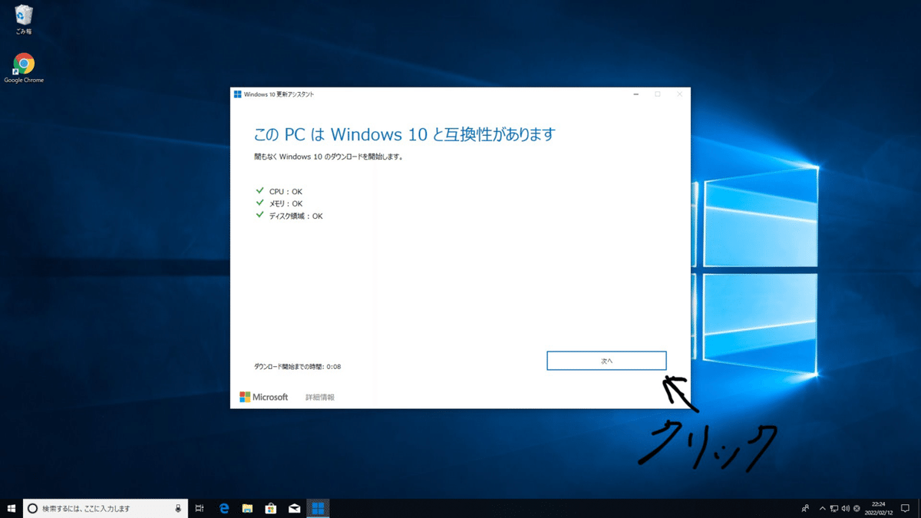Click the Microsoft logo in the dialog footer
This screenshot has width=921, height=518.
(x=263, y=397)
